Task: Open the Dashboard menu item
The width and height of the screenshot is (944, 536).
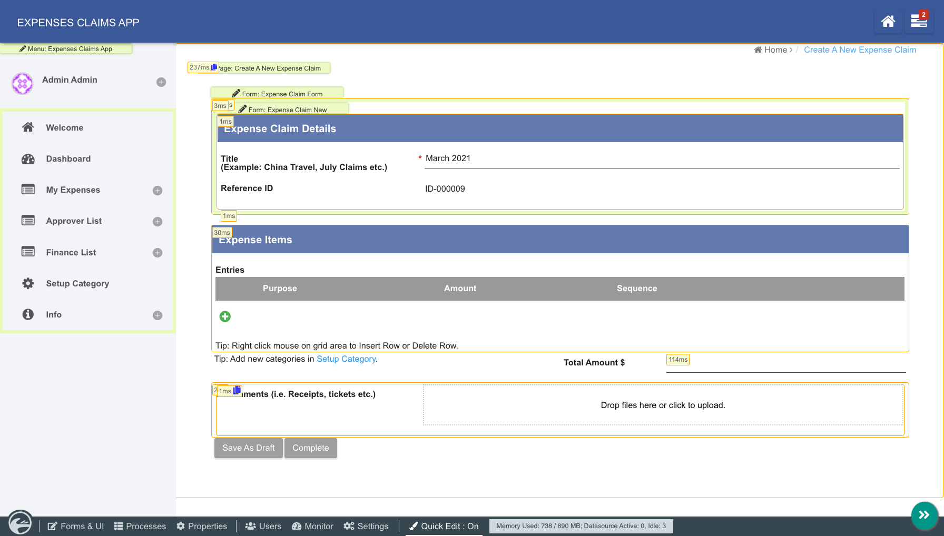Action: [68, 159]
